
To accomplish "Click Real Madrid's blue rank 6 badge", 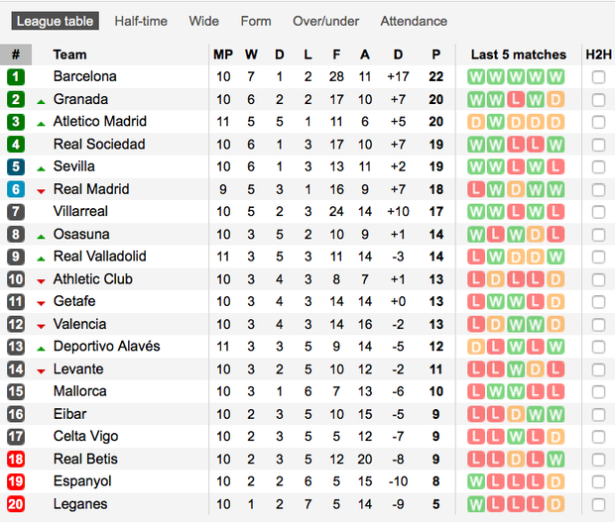I will (x=16, y=189).
